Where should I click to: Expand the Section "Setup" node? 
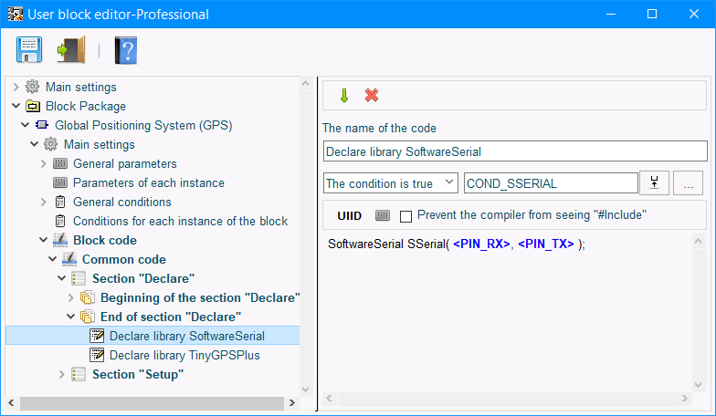(62, 374)
